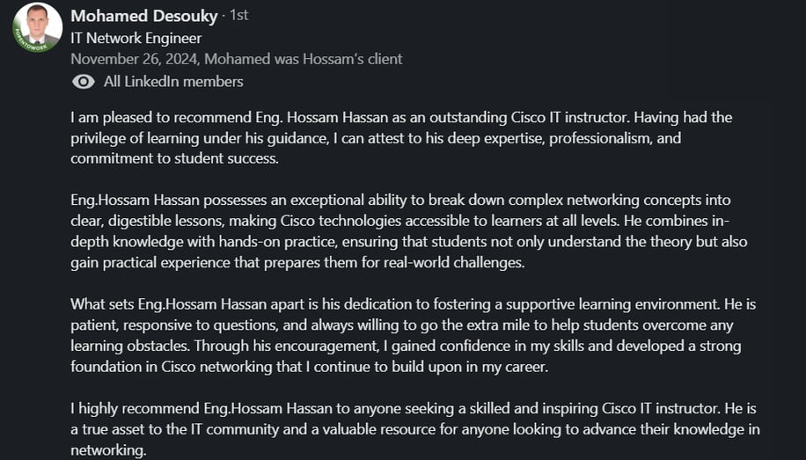
Task: Click the eye visibility icon
Action: pos(84,82)
